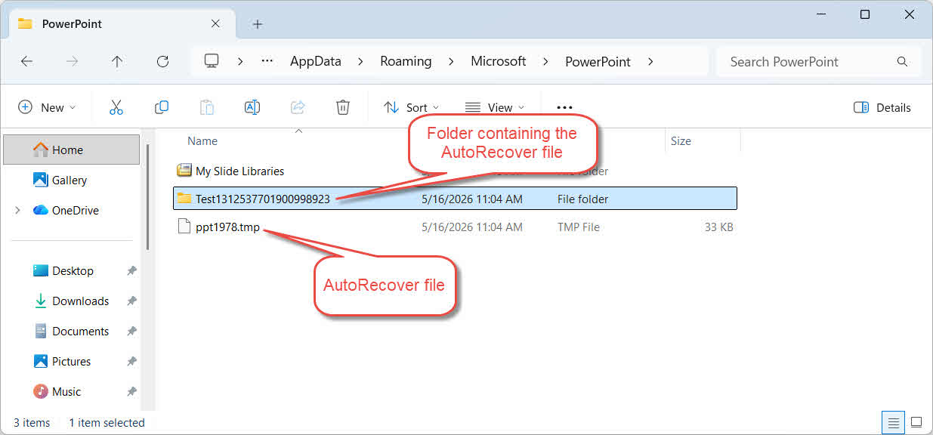Open Music in the navigation pane
The image size is (933, 435).
(66, 391)
